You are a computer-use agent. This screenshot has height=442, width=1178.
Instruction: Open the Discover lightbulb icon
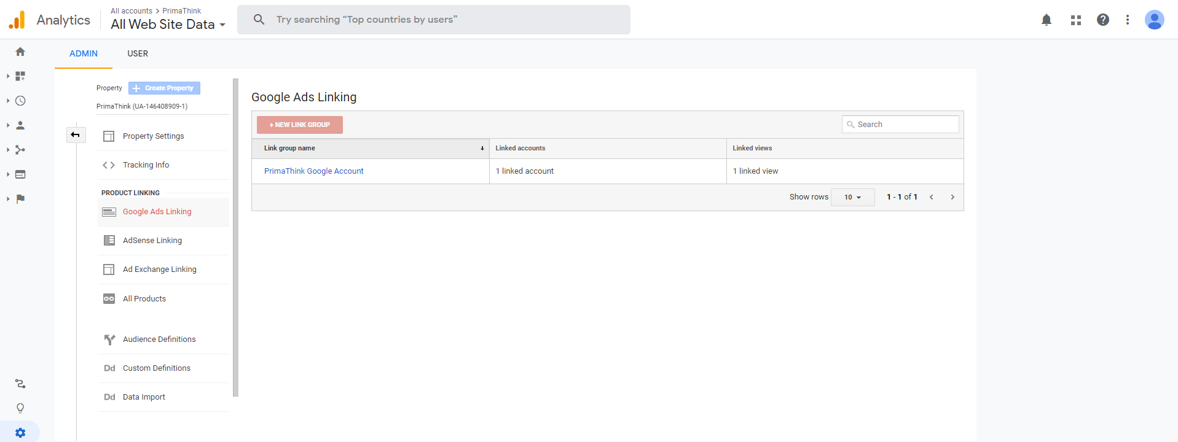(20, 408)
